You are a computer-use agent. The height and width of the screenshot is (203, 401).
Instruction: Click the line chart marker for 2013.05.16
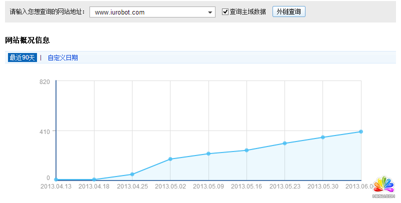click(x=246, y=150)
